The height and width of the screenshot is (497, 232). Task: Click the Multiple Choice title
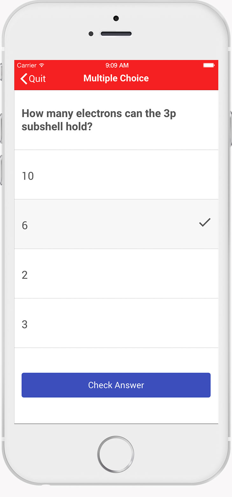(116, 78)
